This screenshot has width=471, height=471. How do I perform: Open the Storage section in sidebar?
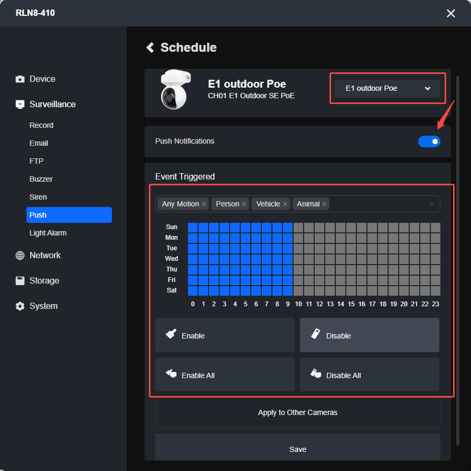tap(44, 280)
